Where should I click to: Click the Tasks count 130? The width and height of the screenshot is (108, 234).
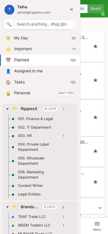point(73,82)
